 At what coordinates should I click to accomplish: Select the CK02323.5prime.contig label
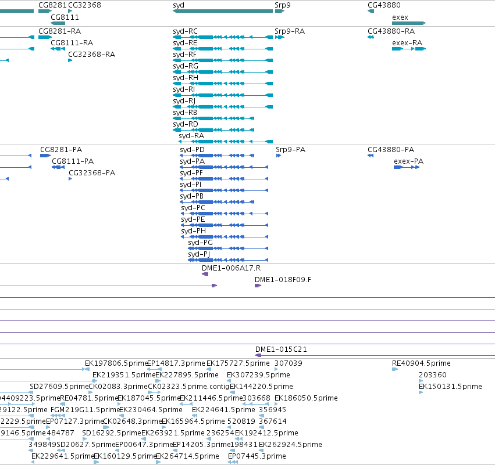(188, 387)
